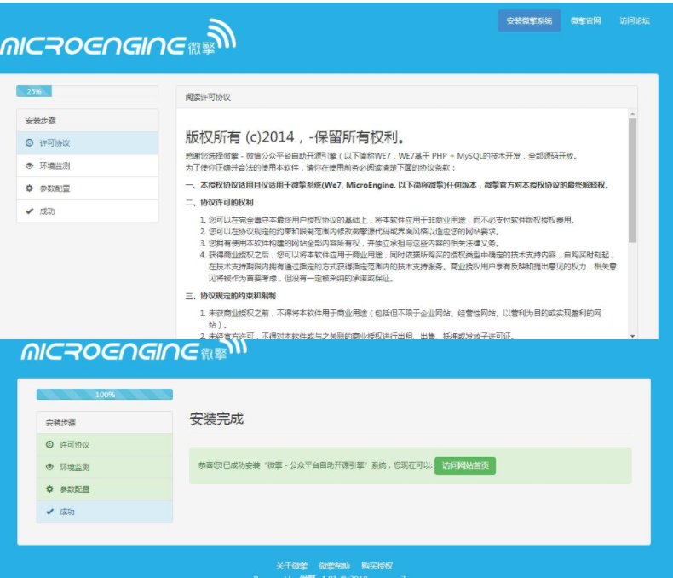Click the section title 二、协议许可的权利
The height and width of the screenshot is (578, 673).
219,202
